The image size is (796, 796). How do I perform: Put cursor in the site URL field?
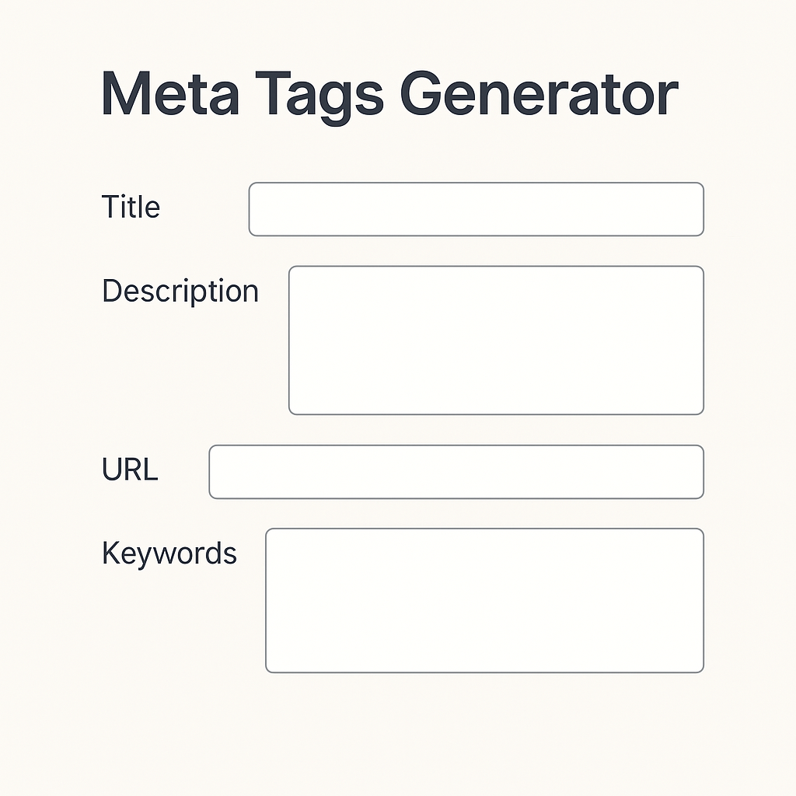pos(456,472)
